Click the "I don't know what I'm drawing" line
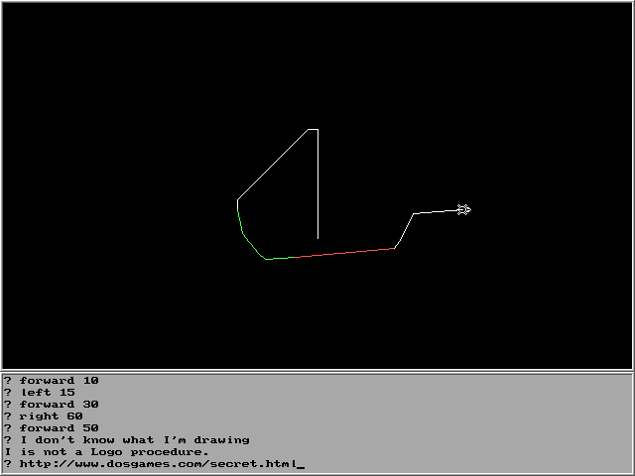The width and height of the screenshot is (635, 476). [134, 440]
